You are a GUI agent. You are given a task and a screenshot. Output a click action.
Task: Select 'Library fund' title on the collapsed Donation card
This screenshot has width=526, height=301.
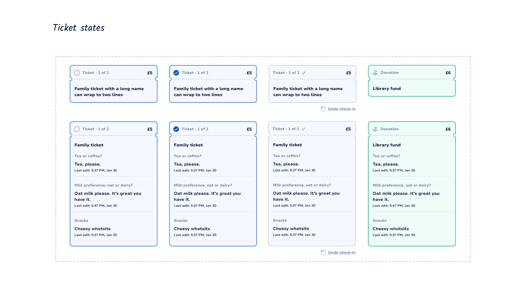[x=386, y=89]
